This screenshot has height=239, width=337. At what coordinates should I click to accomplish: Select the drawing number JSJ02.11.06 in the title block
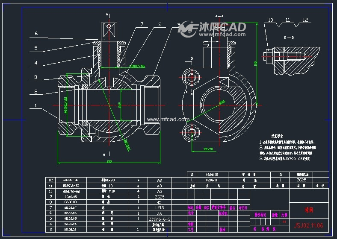(309, 225)
